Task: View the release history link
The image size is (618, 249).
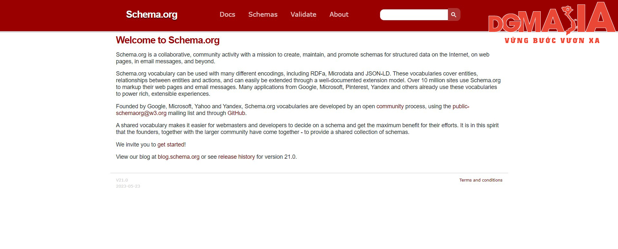Action: (236, 157)
